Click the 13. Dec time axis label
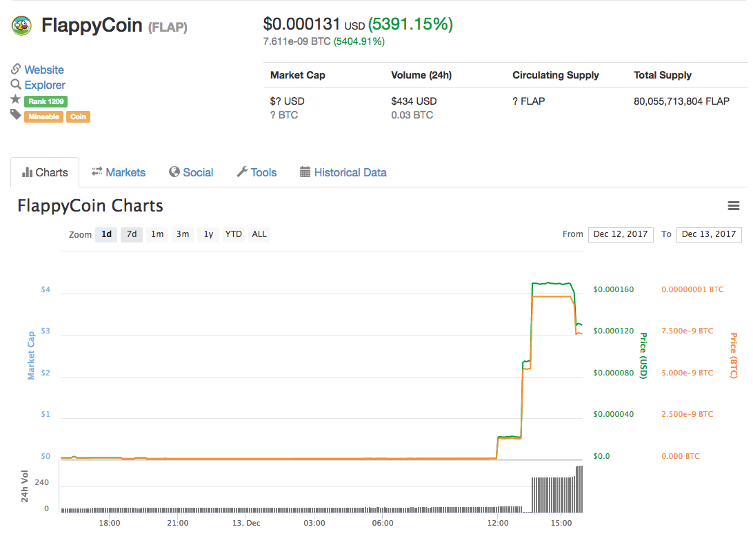This screenshot has height=536, width=753. pos(246,523)
